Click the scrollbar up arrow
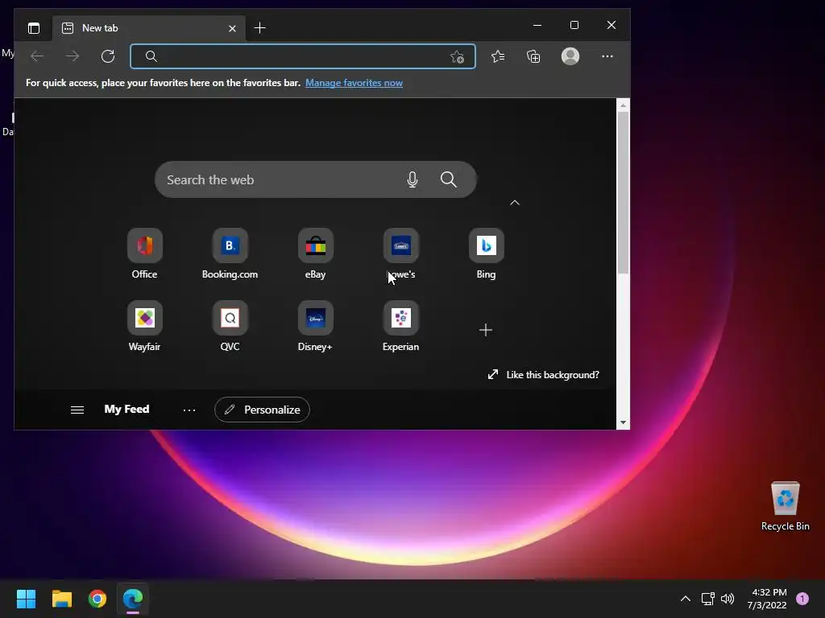 [x=623, y=105]
